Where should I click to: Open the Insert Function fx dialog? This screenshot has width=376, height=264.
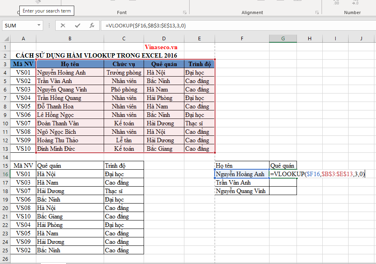(x=92, y=25)
